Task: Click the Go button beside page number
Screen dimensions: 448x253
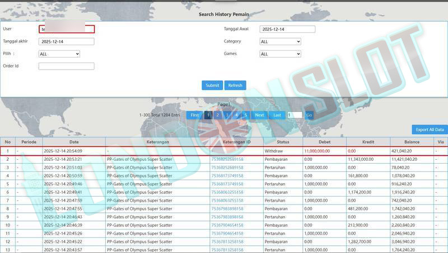Action: (x=309, y=115)
